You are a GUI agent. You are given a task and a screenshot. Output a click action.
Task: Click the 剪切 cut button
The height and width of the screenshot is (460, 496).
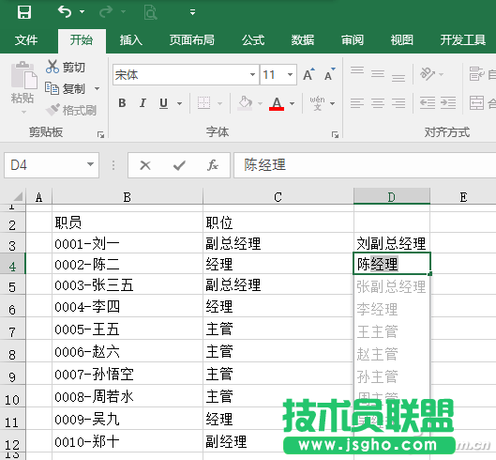[66, 67]
